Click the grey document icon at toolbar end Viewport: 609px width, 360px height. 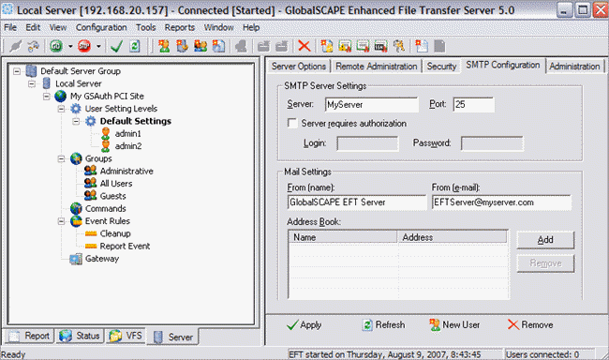pos(439,46)
